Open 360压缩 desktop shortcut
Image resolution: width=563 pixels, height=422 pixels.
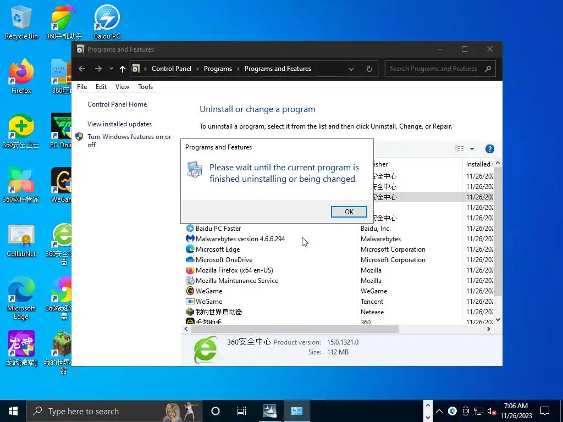pos(61,77)
